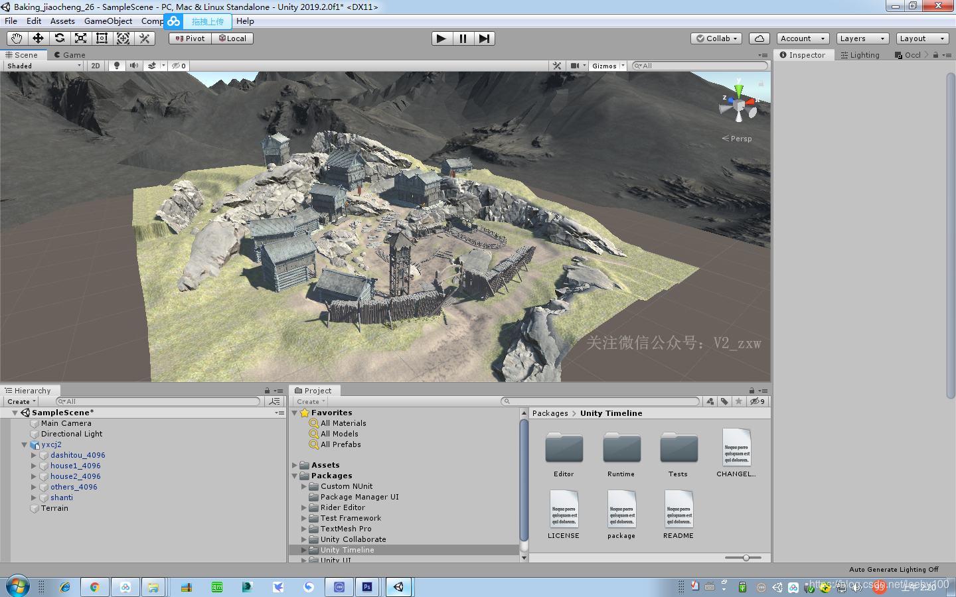Select the Rotate tool
The height and width of the screenshot is (597, 956).
pyautogui.click(x=59, y=38)
